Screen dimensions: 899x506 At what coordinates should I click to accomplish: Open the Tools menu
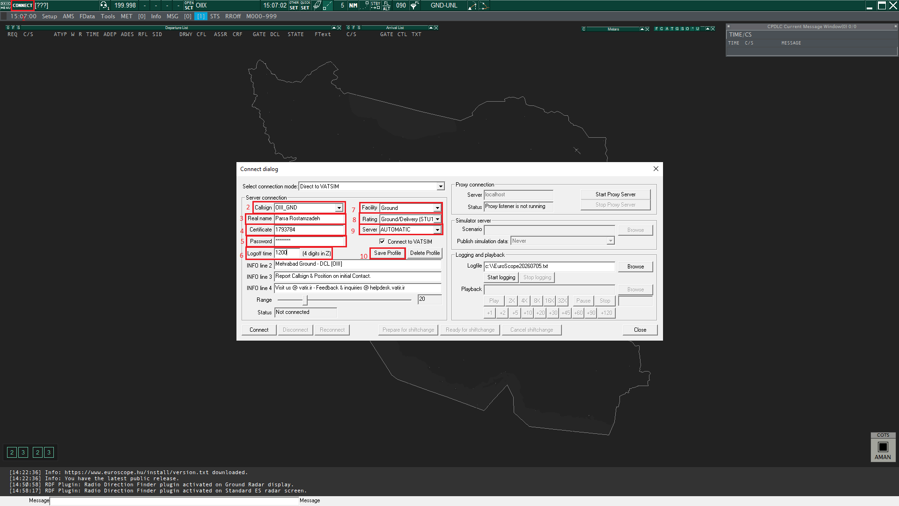click(x=108, y=16)
